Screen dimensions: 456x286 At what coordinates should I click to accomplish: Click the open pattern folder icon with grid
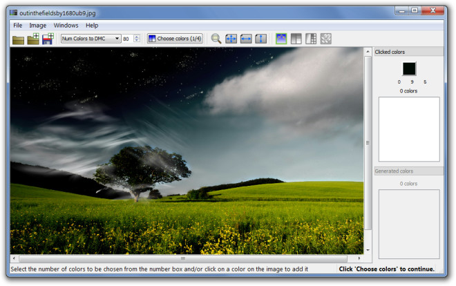click(33, 39)
